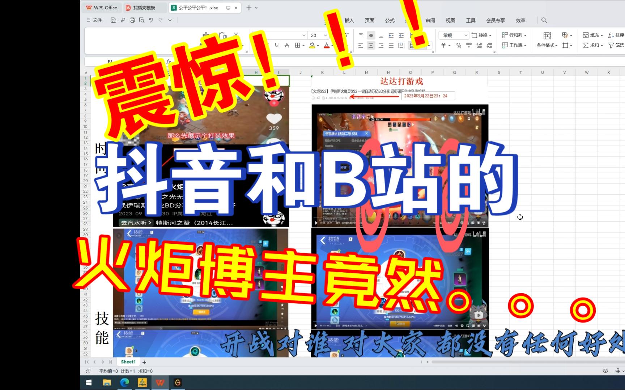Expand the quick-access toolbar customize arrow

point(170,20)
